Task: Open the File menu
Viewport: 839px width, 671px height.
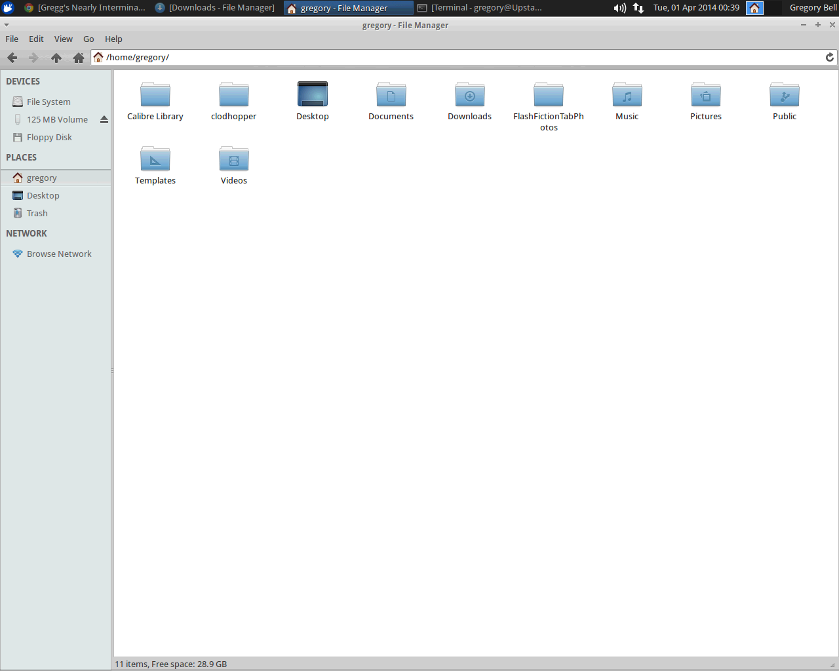Action: pos(12,39)
